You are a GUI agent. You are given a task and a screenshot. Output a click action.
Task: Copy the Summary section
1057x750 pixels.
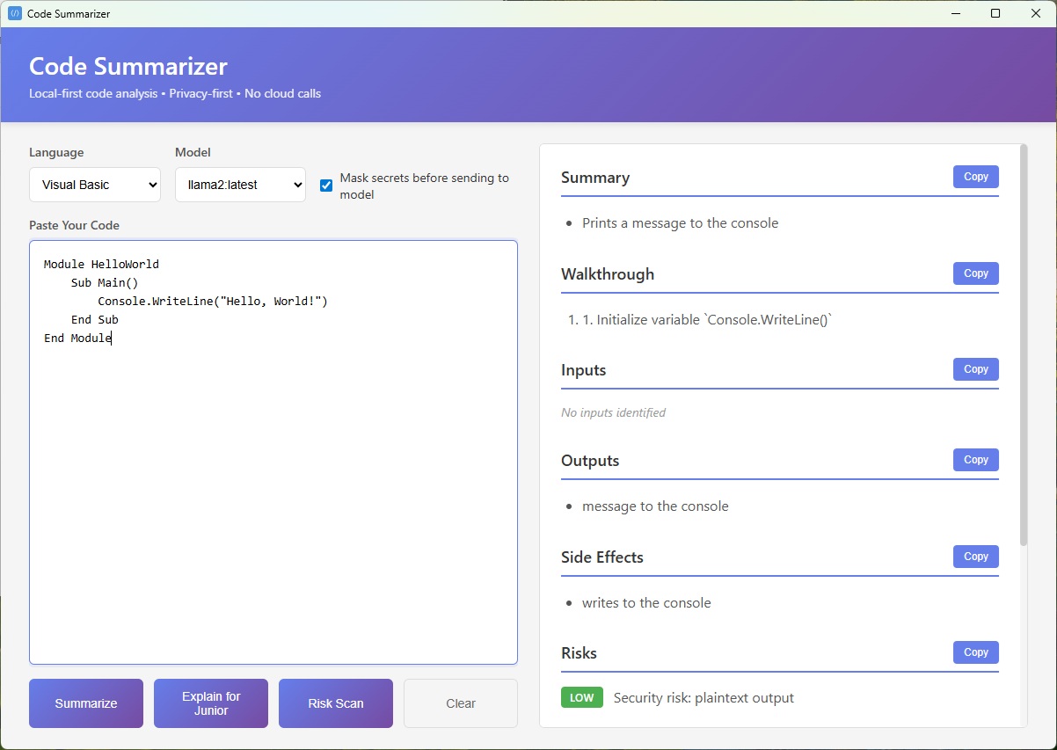click(976, 177)
